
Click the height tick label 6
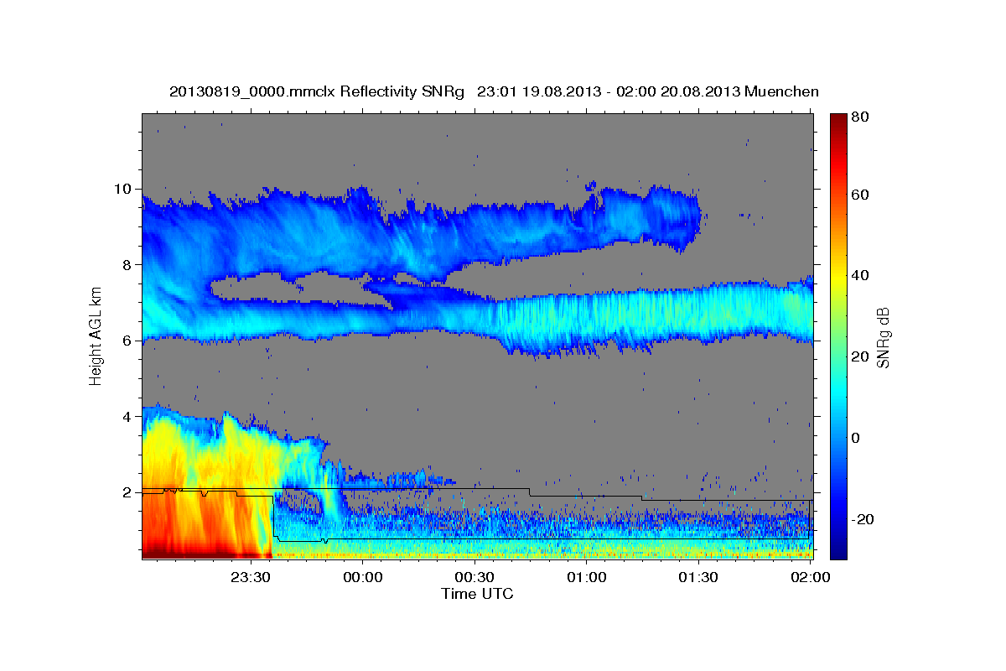128,341
